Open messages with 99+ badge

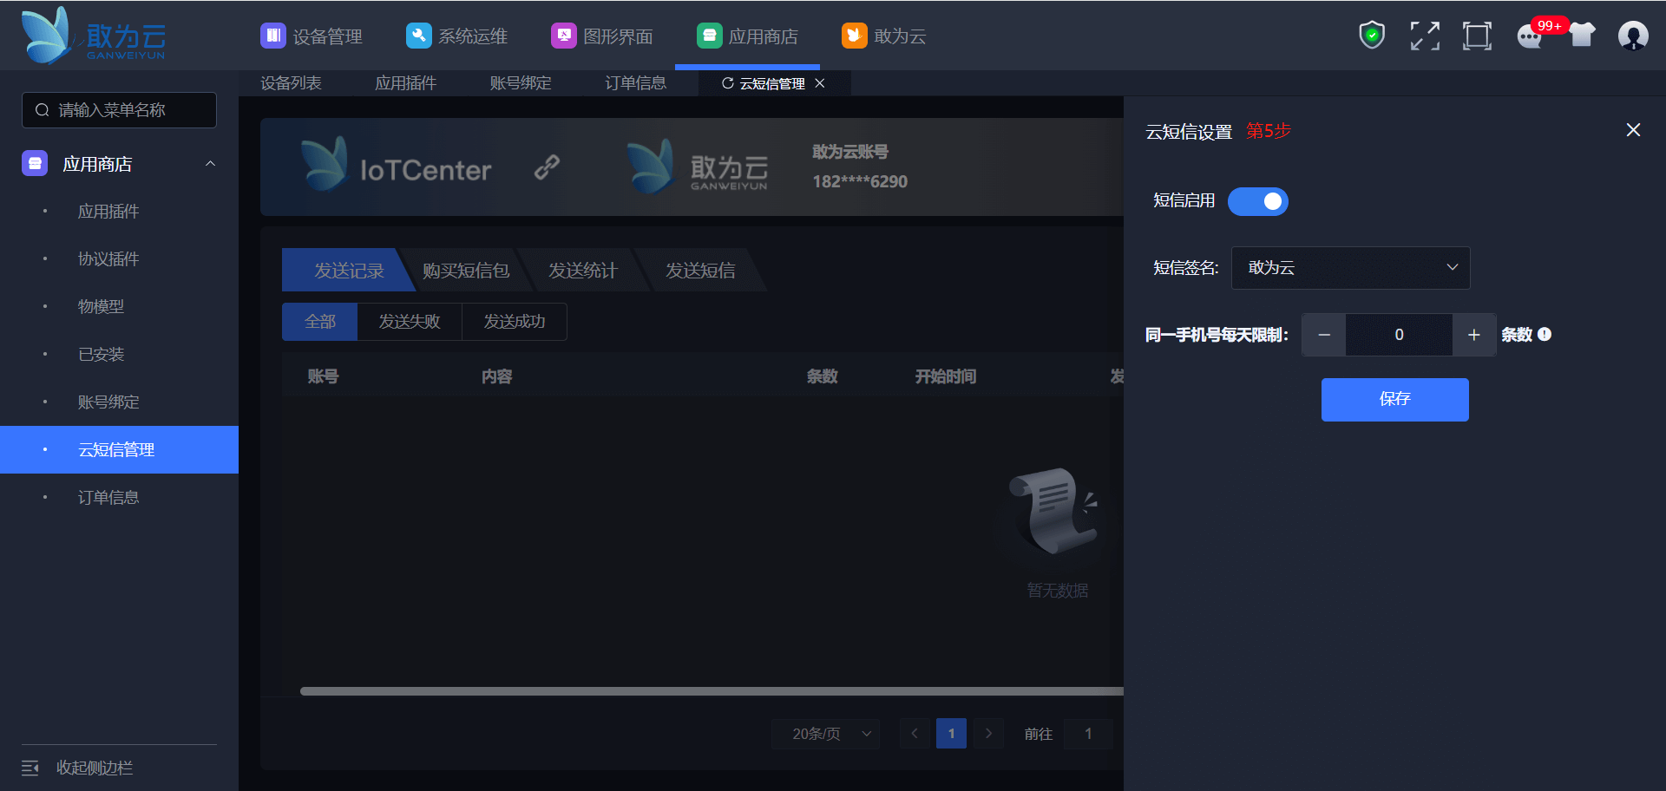1532,36
